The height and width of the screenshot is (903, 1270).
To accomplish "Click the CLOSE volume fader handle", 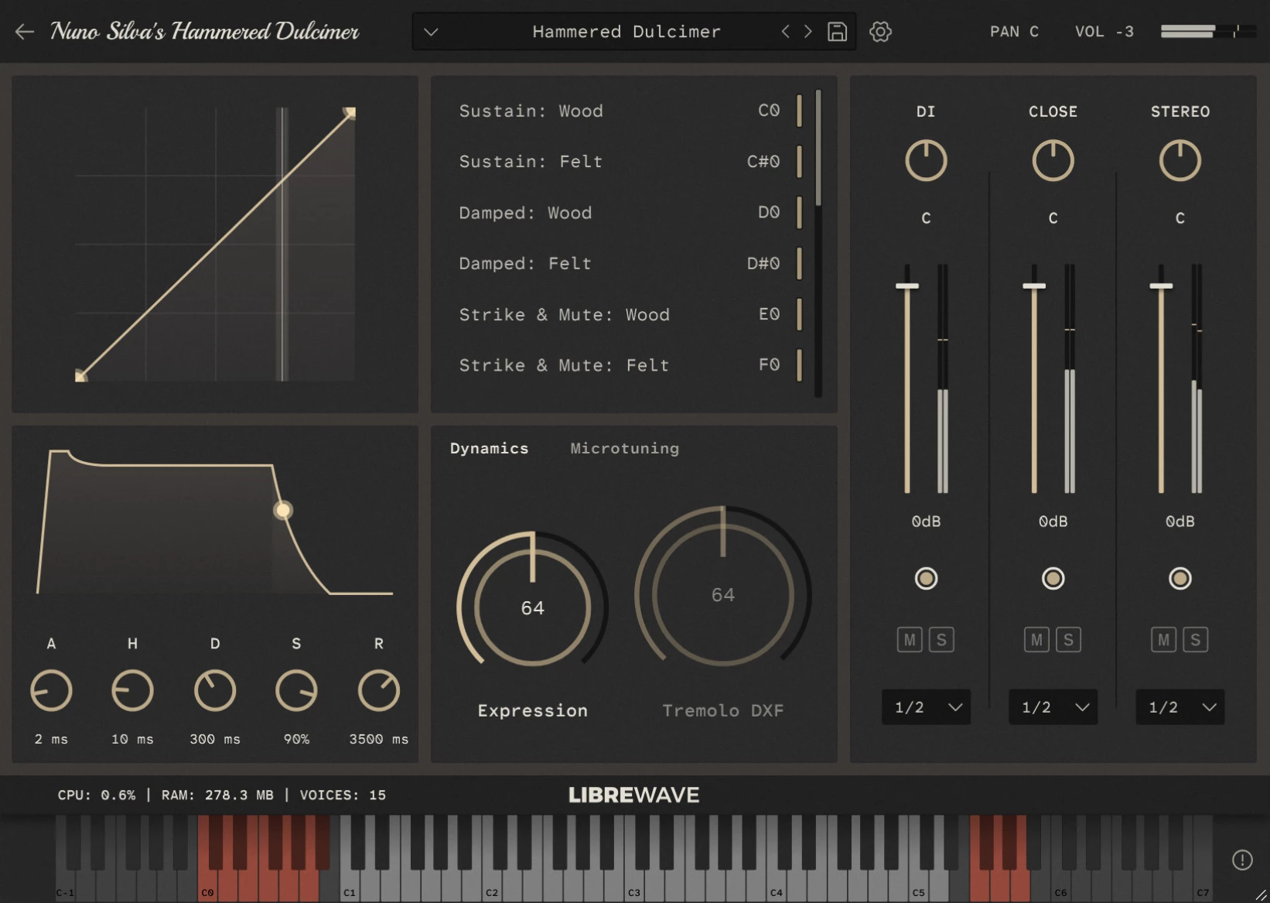I will [x=1034, y=286].
